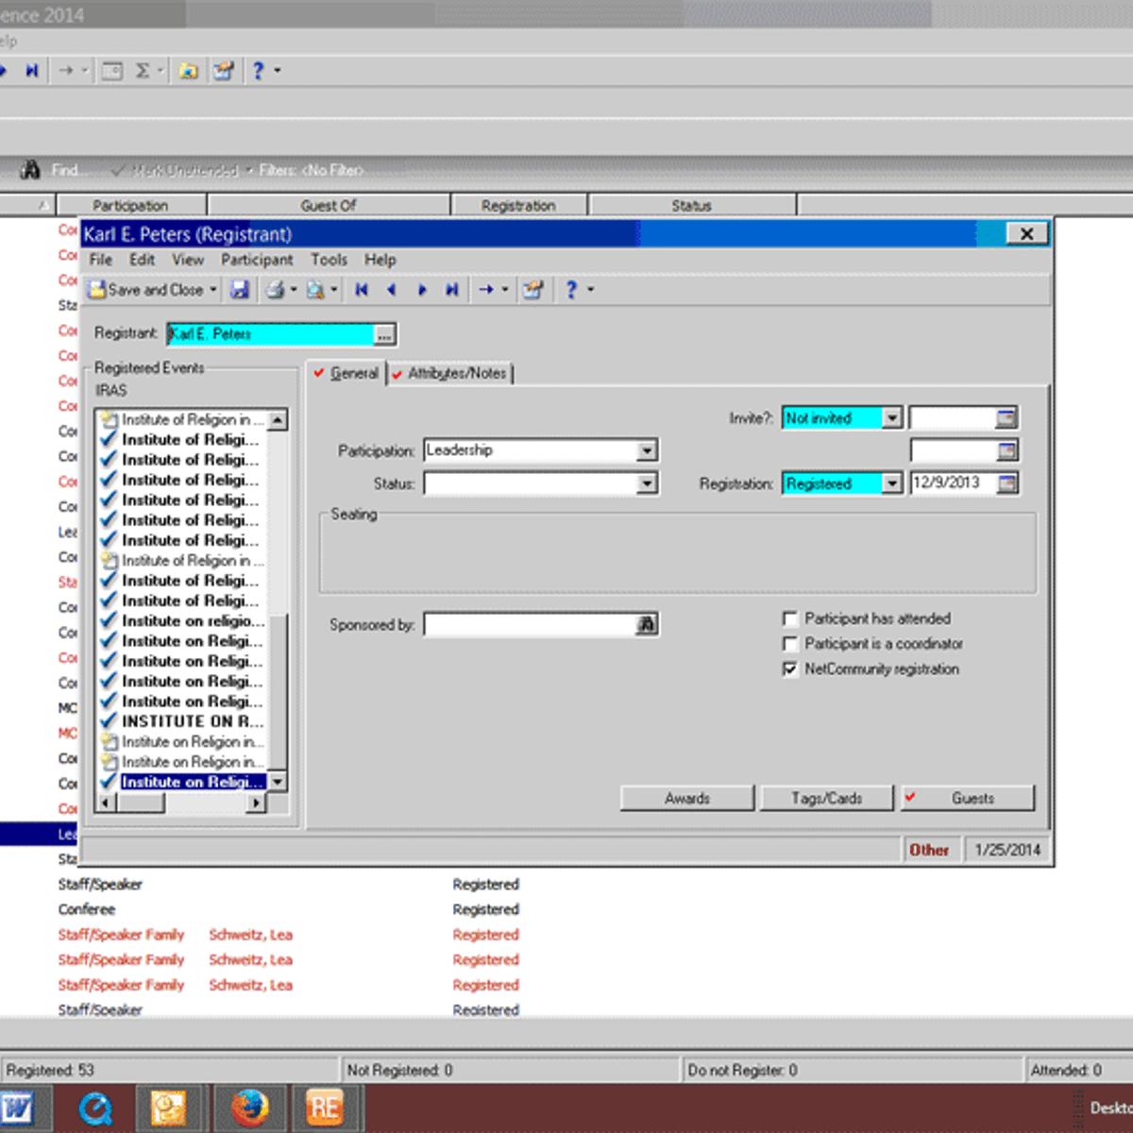Click the Print icon in the registrant toolbar
1133x1133 pixels.
coord(275,290)
